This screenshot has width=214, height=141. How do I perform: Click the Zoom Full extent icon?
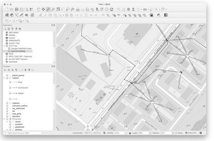(58, 9)
